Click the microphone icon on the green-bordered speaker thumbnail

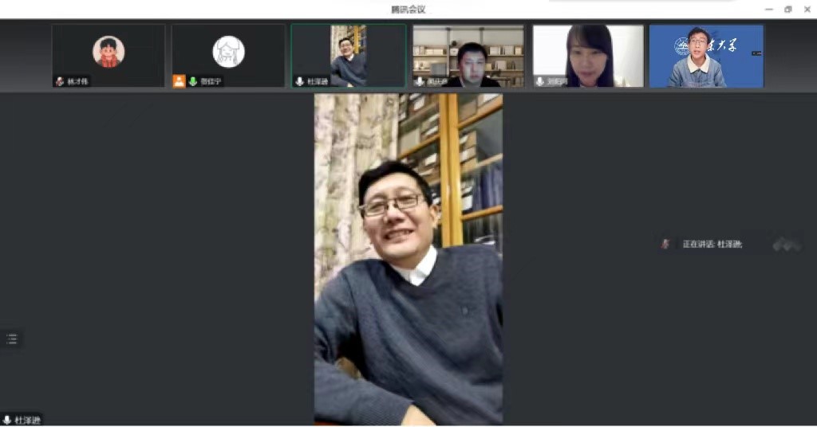(x=299, y=81)
